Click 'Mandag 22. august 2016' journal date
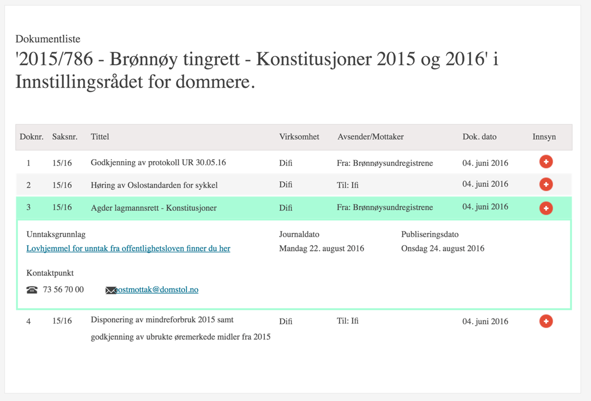The height and width of the screenshot is (401, 591). tap(321, 249)
